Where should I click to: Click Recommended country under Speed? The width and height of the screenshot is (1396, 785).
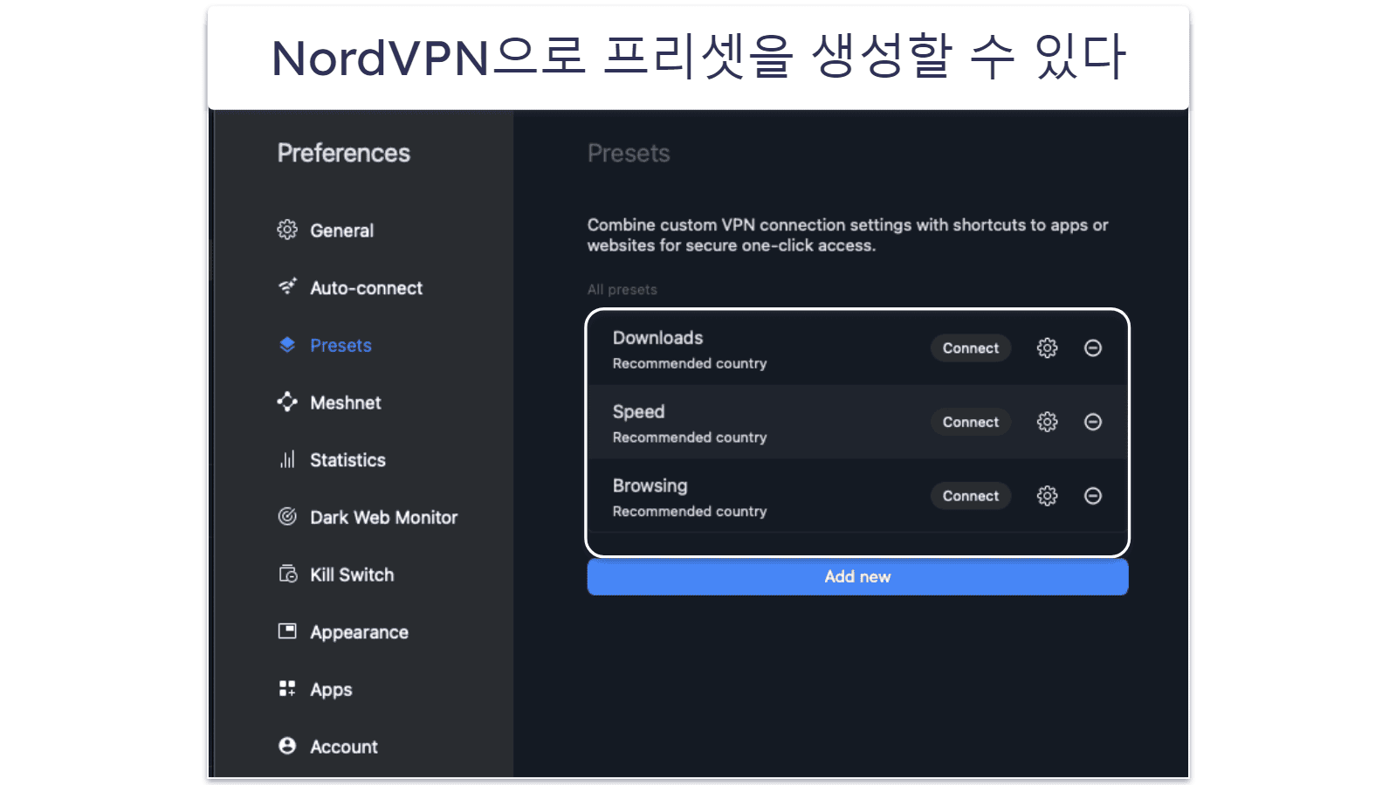point(690,437)
